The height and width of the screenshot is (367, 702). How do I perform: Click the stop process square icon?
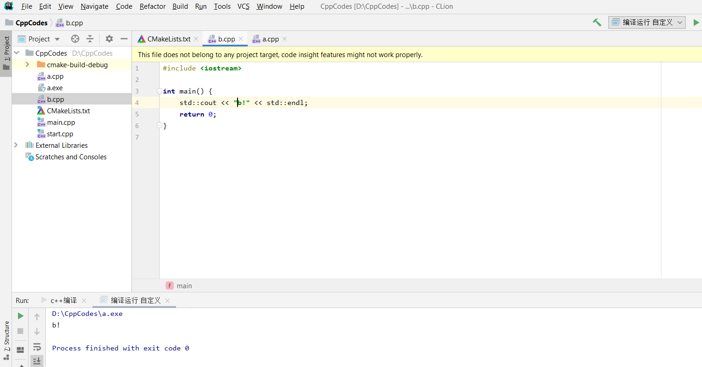pyautogui.click(x=20, y=331)
